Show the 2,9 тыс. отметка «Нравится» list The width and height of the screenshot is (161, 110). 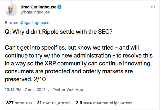104,102
